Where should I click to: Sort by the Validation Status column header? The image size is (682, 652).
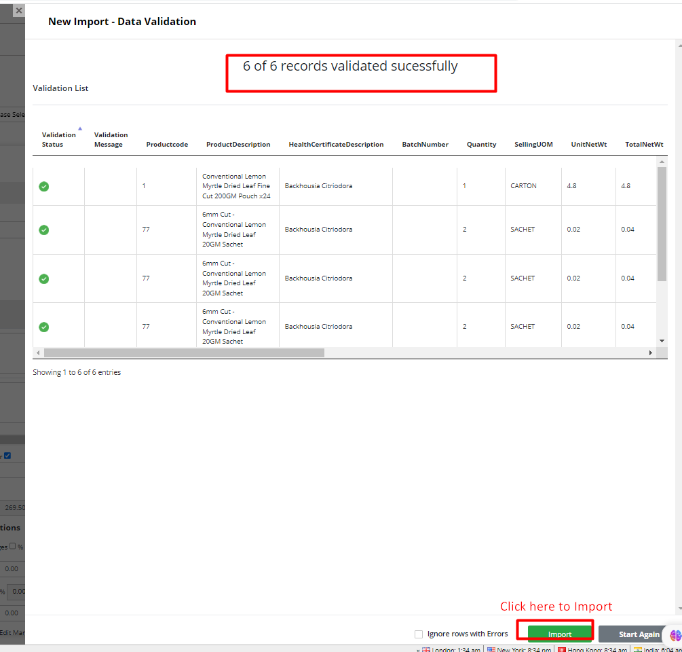59,139
